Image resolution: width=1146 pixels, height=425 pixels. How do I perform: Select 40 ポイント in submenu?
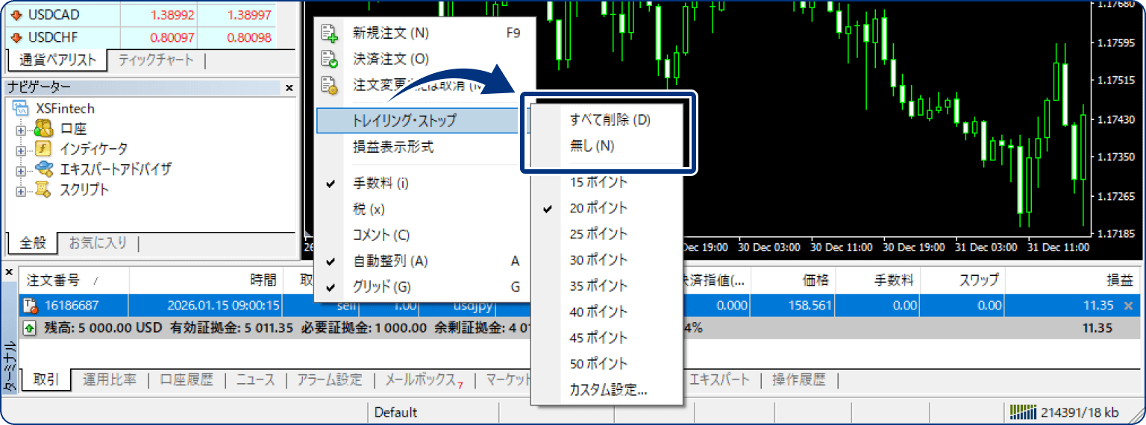(607, 312)
